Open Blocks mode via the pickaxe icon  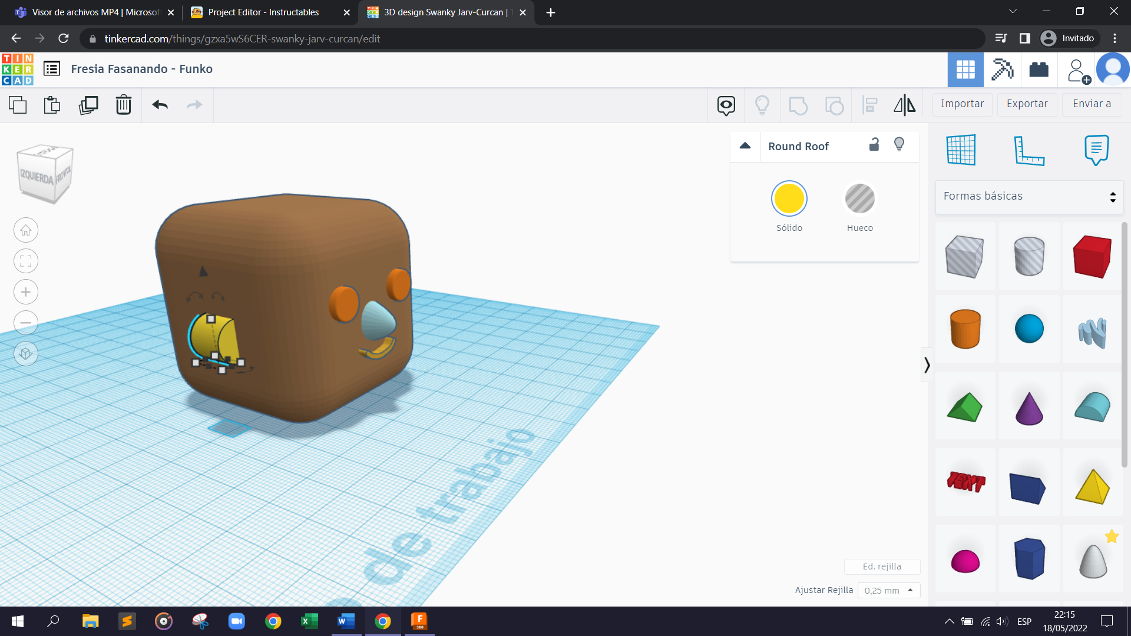pos(1002,69)
